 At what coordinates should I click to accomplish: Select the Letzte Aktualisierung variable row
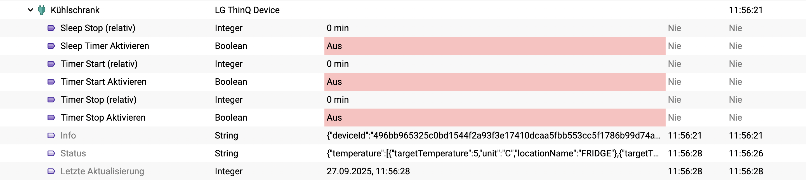102,171
